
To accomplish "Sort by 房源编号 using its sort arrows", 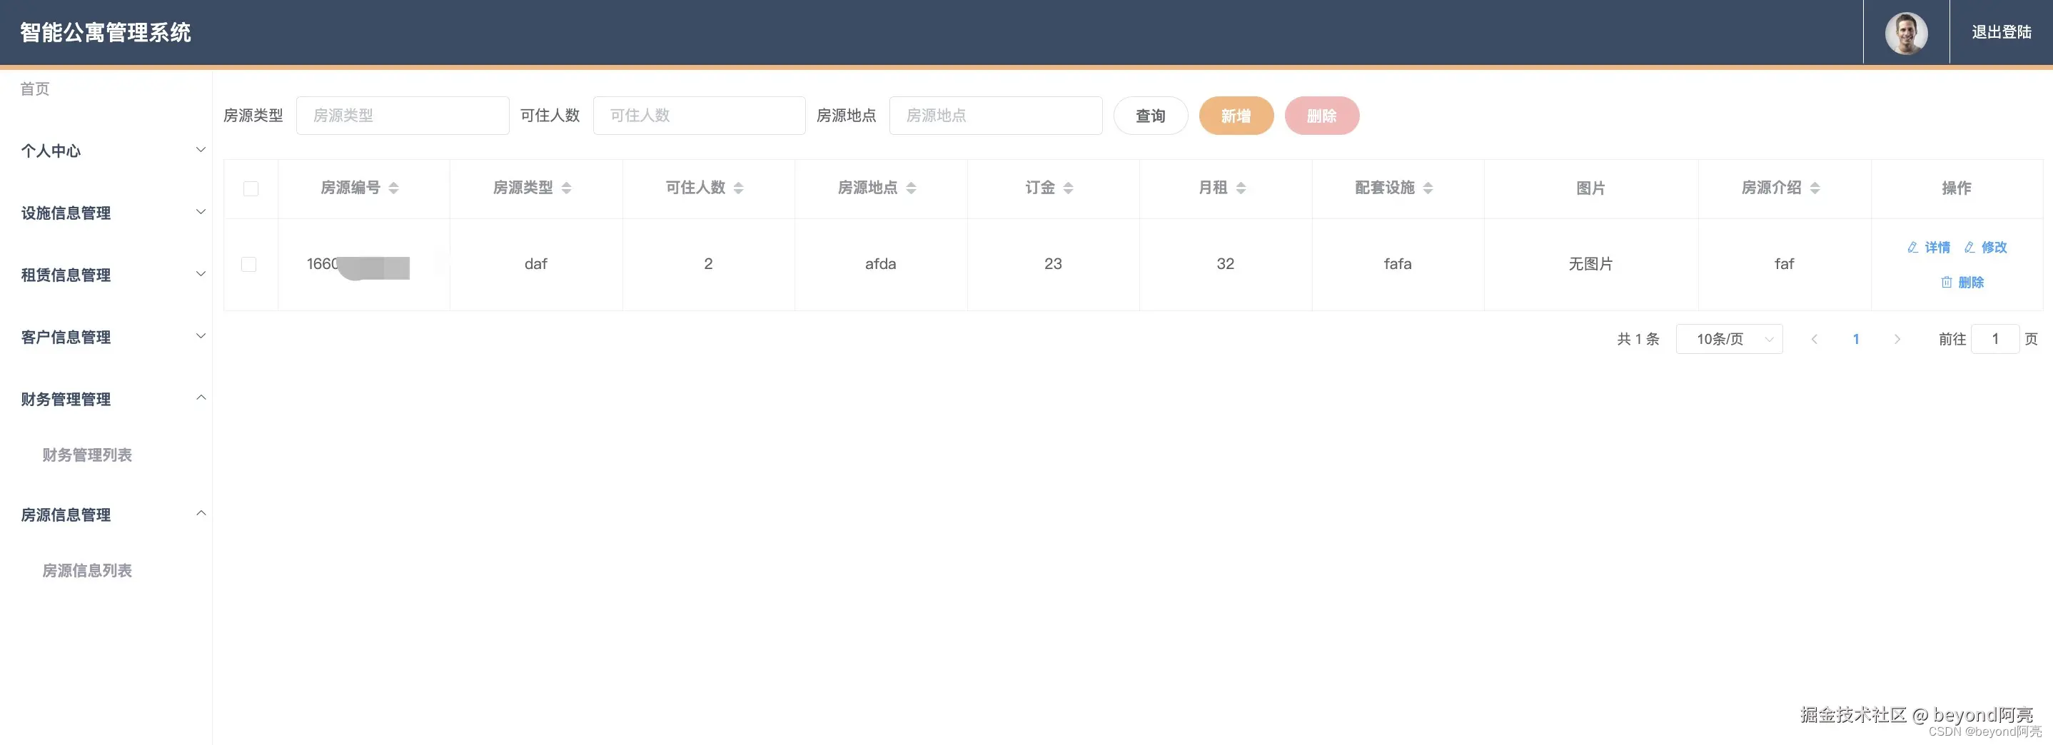I will (x=394, y=188).
